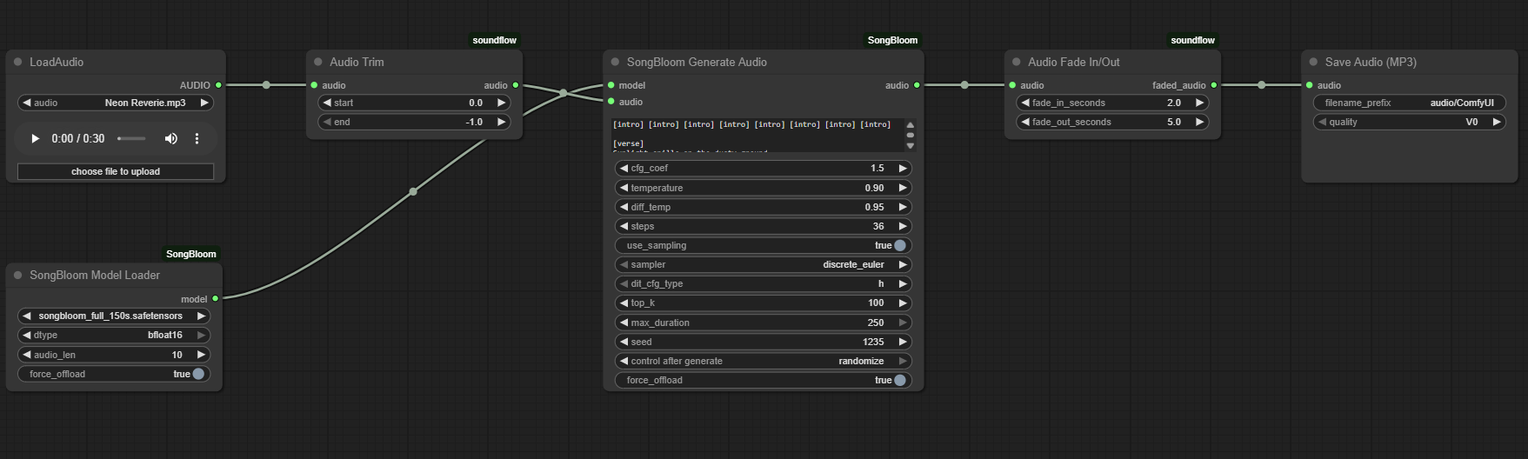Click the Save Audio (MP3) collapse dot
Viewport: 1528px width, 459px height.
[1313, 62]
